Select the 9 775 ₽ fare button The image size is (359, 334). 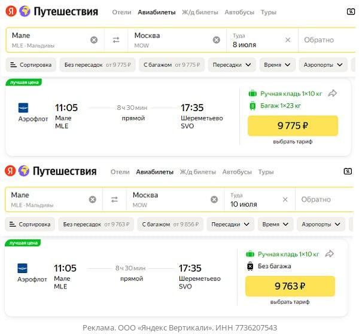(x=293, y=126)
